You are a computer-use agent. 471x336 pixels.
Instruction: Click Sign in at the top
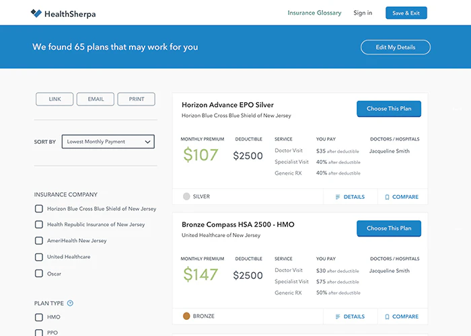click(x=363, y=13)
